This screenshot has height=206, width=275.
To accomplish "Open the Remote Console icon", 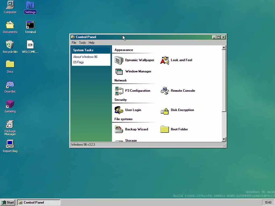I will tap(165, 91).
